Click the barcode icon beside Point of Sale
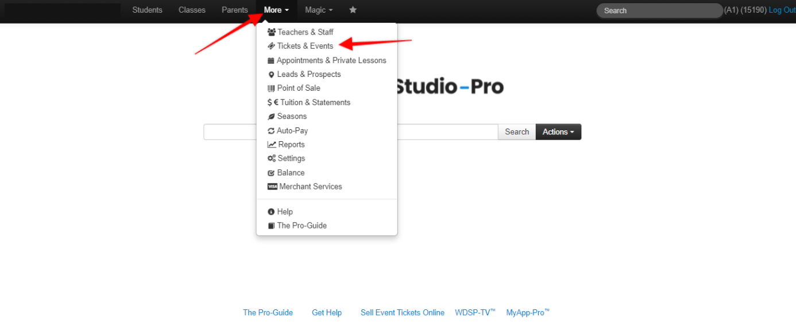The width and height of the screenshot is (796, 326). tap(271, 88)
